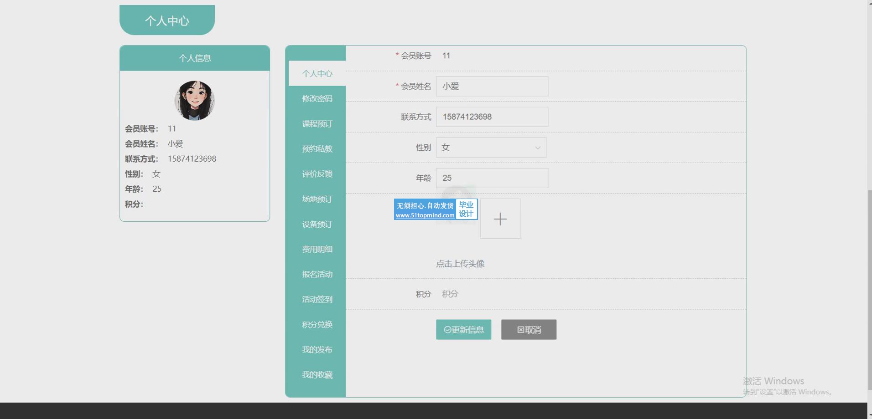Open 设备预订 from sidebar
Image resolution: width=872 pixels, height=419 pixels.
[x=317, y=224]
